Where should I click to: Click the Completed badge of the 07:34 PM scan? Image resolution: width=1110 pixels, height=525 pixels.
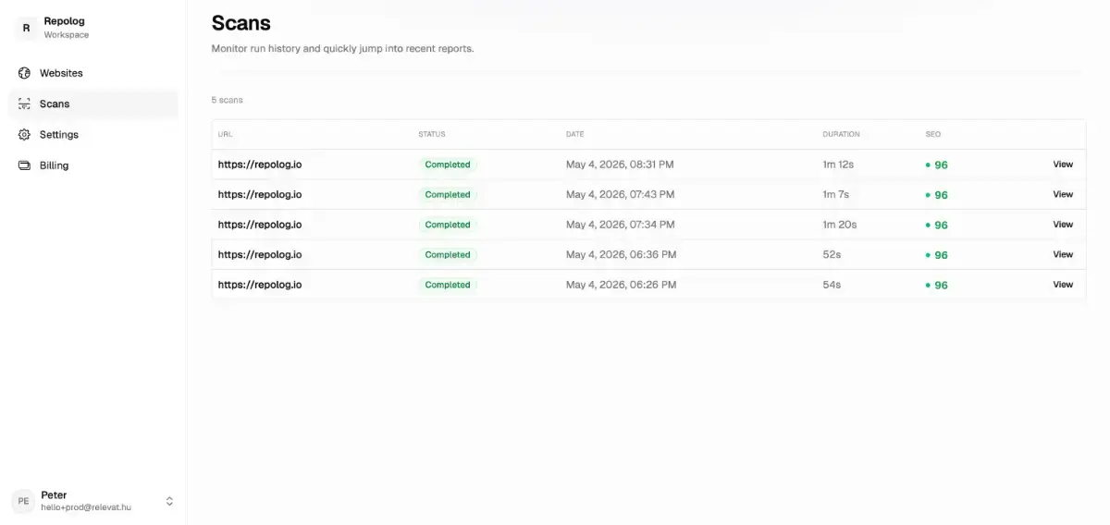click(x=448, y=225)
